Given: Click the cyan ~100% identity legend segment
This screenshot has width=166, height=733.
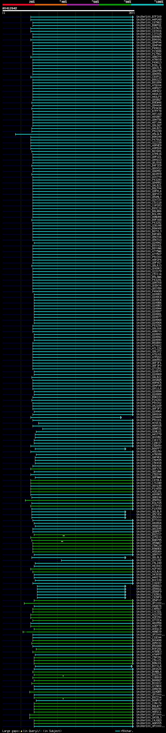Looking at the screenshot, I should [147, 5].
